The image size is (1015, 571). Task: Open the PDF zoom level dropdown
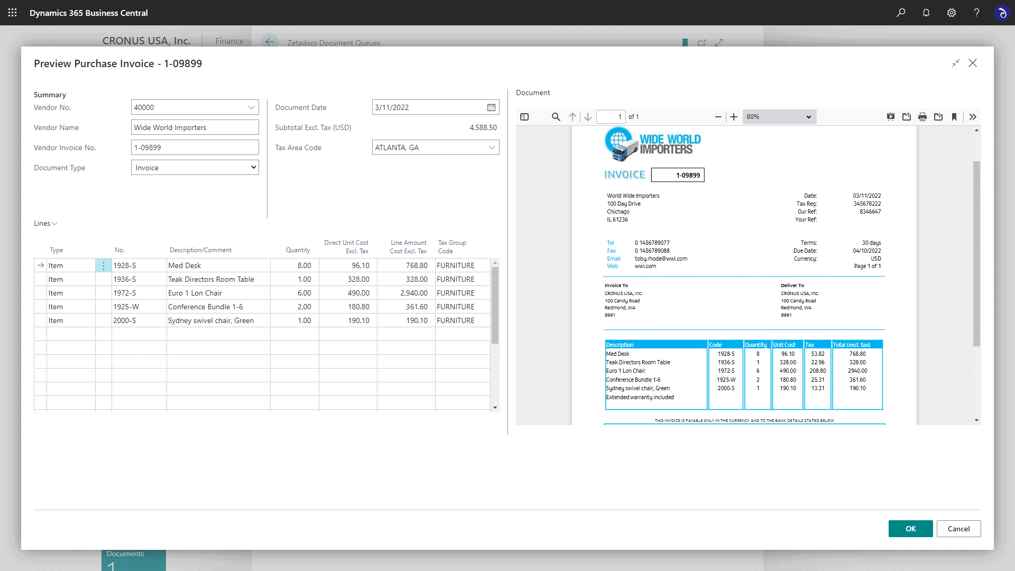coord(779,117)
